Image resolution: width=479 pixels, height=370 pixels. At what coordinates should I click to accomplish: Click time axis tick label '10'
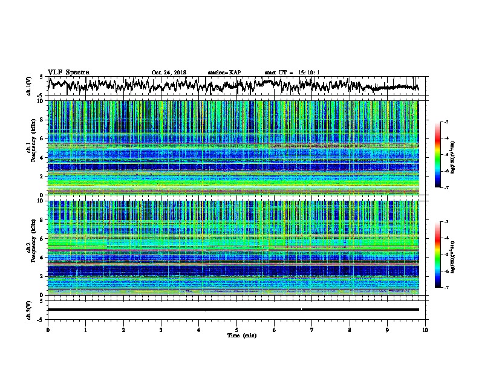[425, 330]
